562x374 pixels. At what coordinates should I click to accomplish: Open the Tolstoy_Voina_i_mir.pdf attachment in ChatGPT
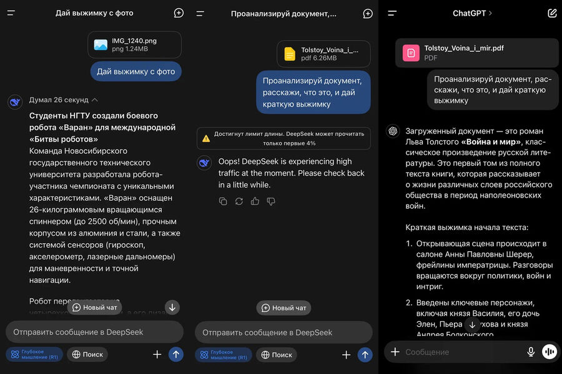pos(476,53)
